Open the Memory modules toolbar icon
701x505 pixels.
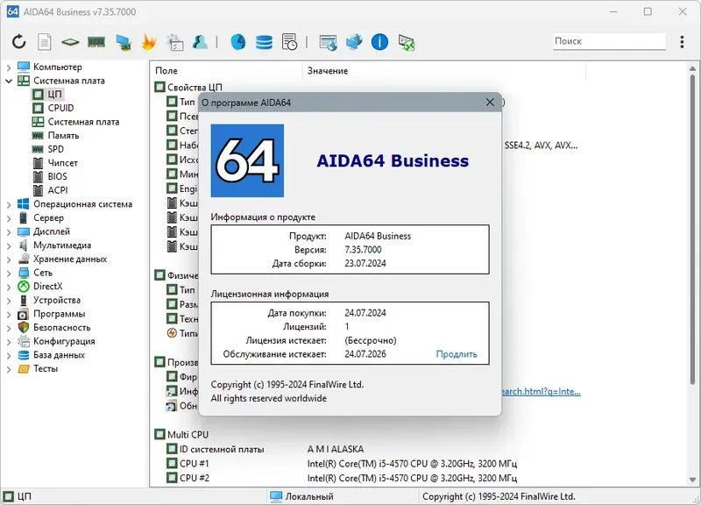coord(96,41)
